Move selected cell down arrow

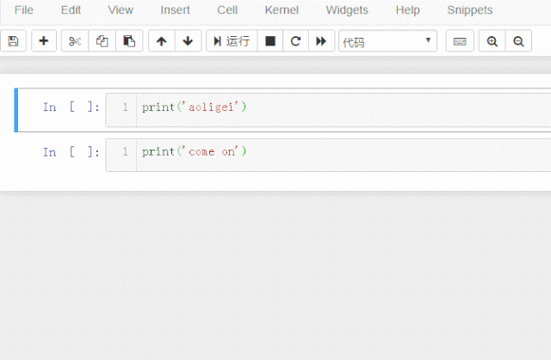click(x=188, y=41)
